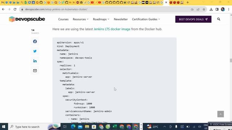Bookmark this page with the star icon
This screenshot has height=130, width=232.
click(x=204, y=9)
